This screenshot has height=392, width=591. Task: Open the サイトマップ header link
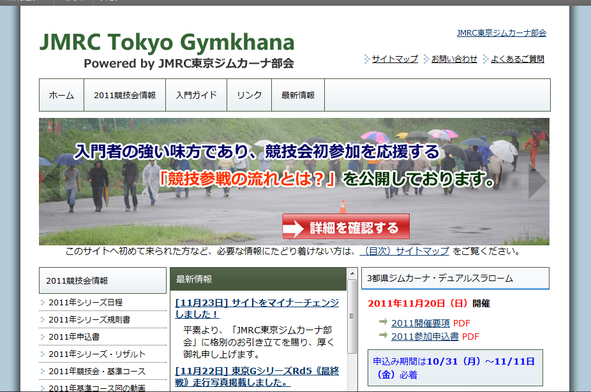(x=394, y=59)
